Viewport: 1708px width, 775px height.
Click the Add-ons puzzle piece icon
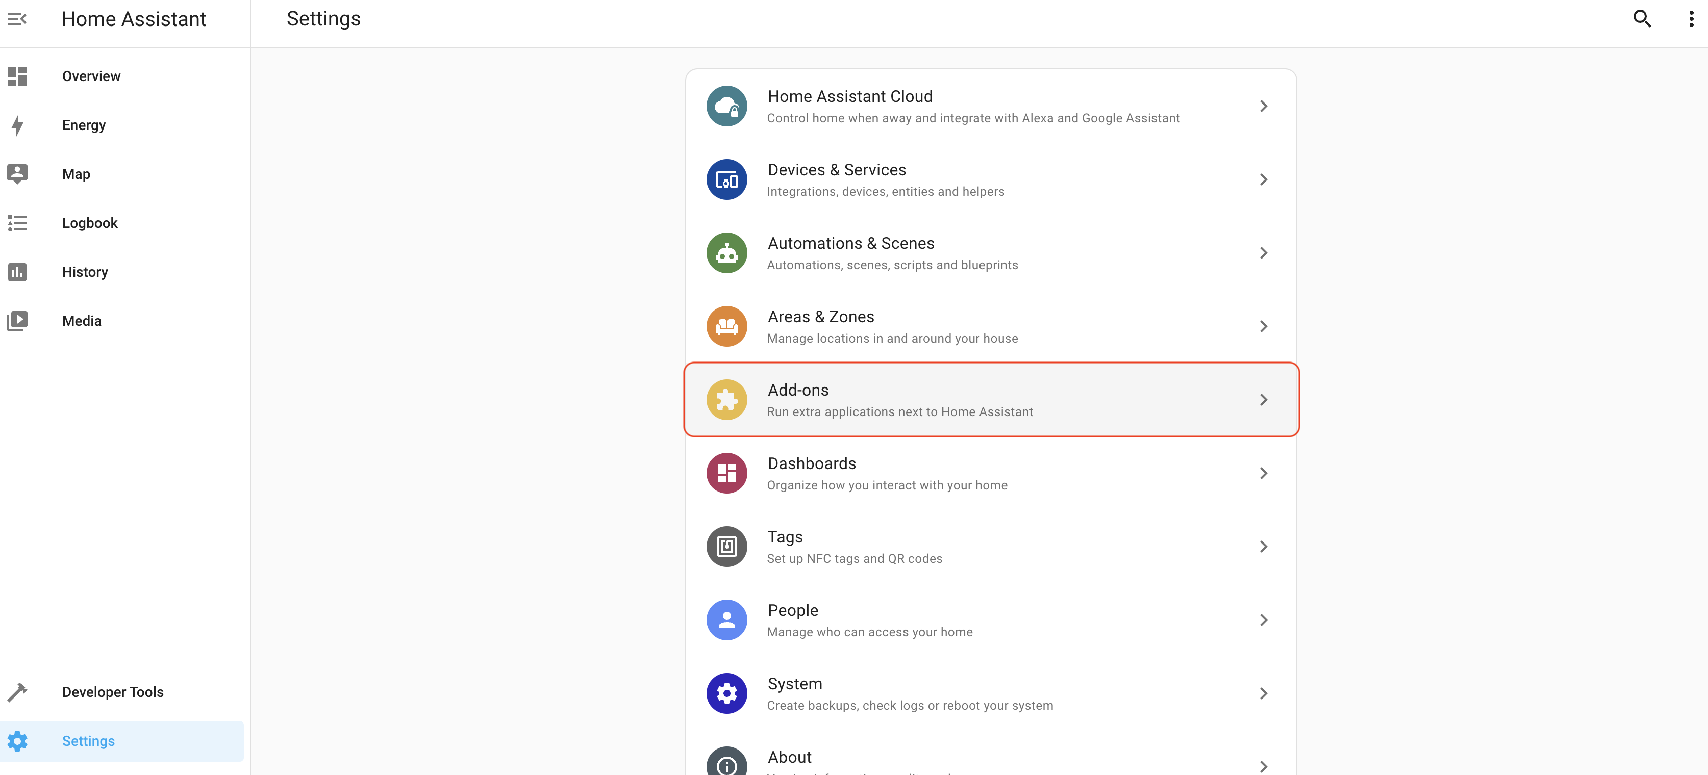726,400
